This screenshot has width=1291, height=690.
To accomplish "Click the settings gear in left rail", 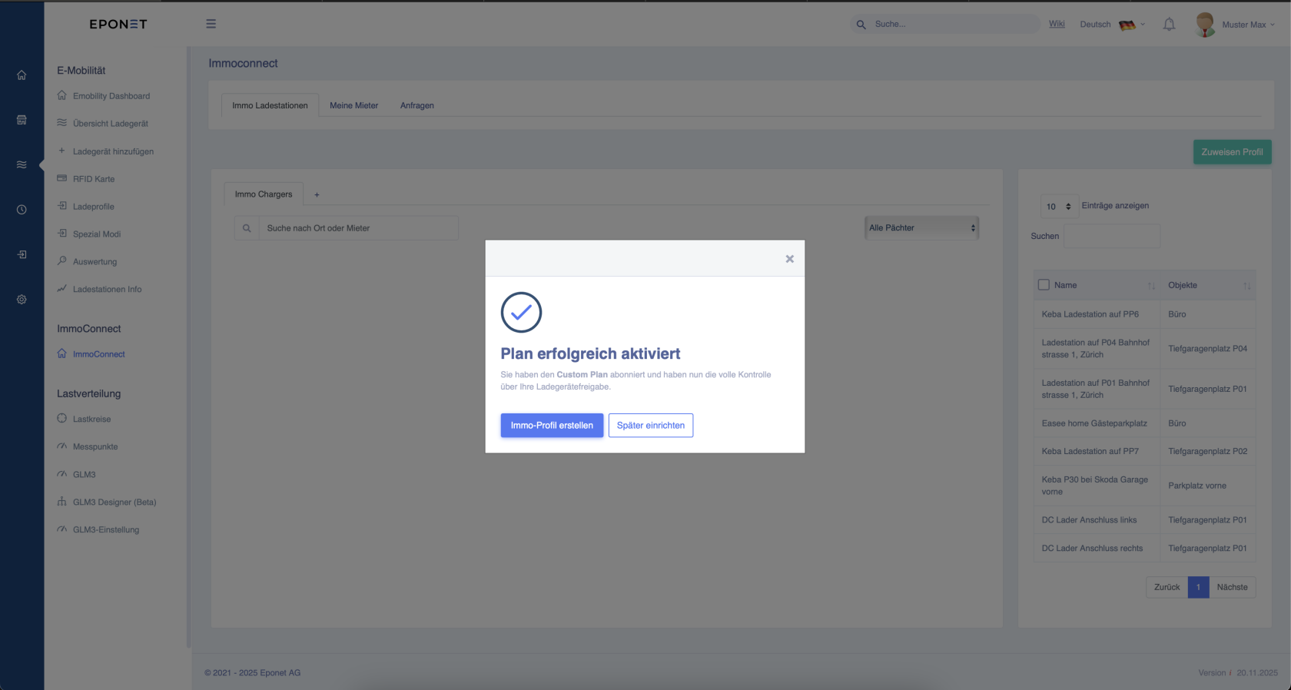I will click(x=22, y=300).
